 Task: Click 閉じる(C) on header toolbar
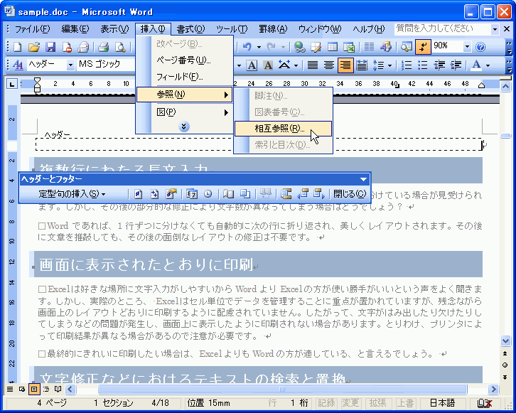coord(350,194)
